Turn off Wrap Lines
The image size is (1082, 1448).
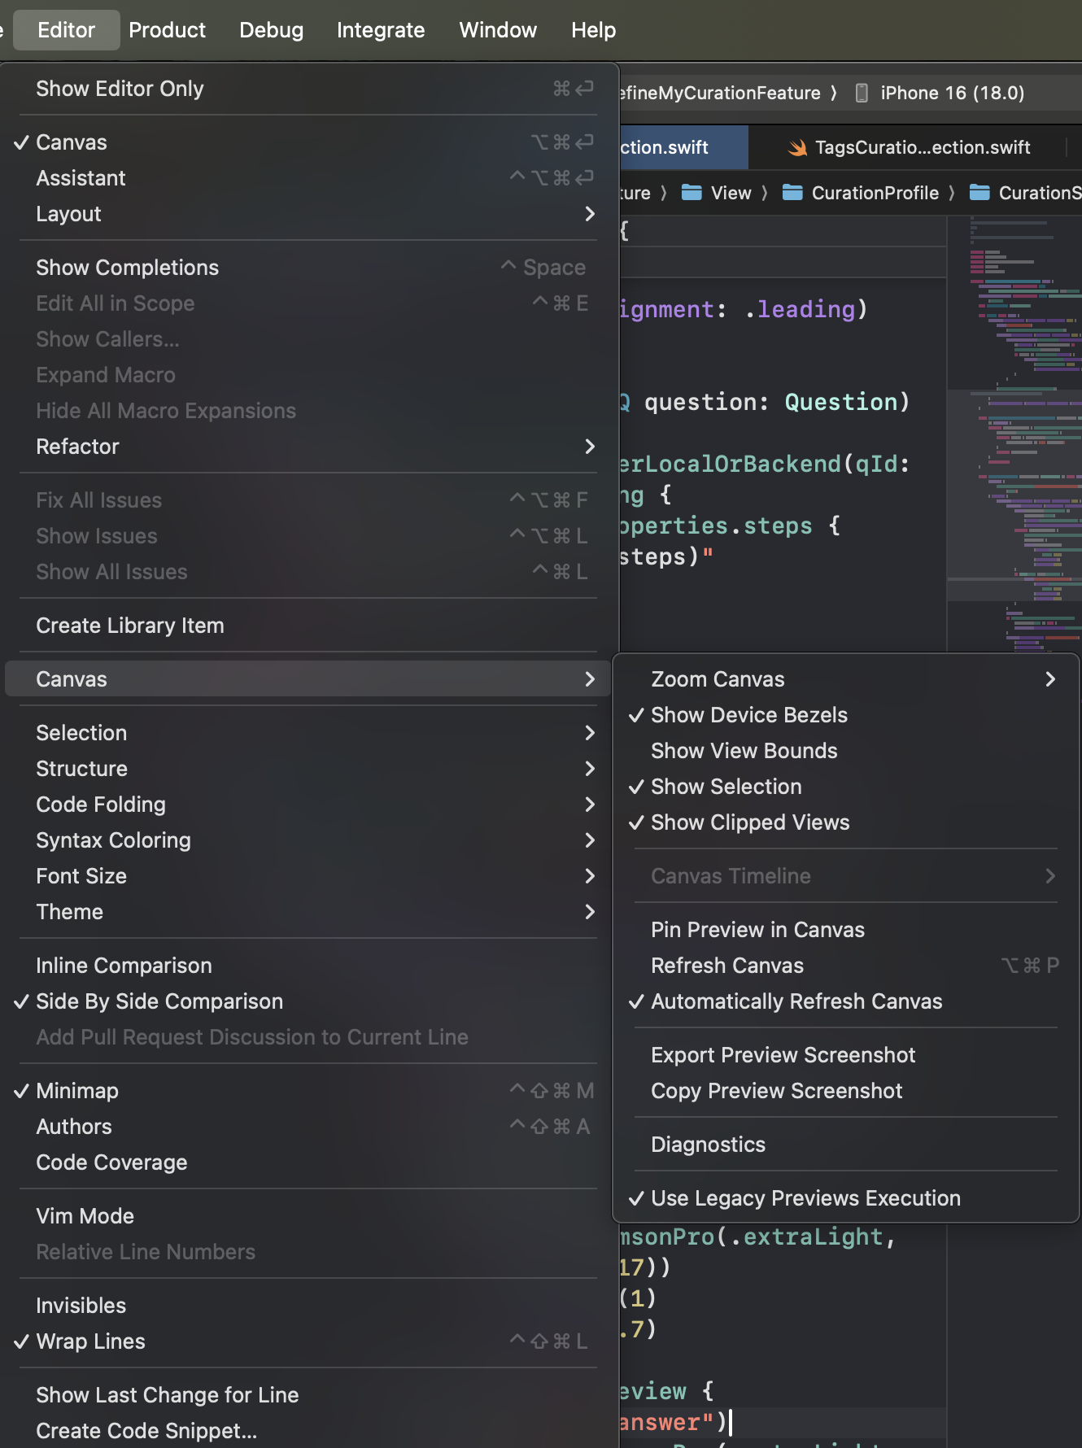[x=90, y=1341]
